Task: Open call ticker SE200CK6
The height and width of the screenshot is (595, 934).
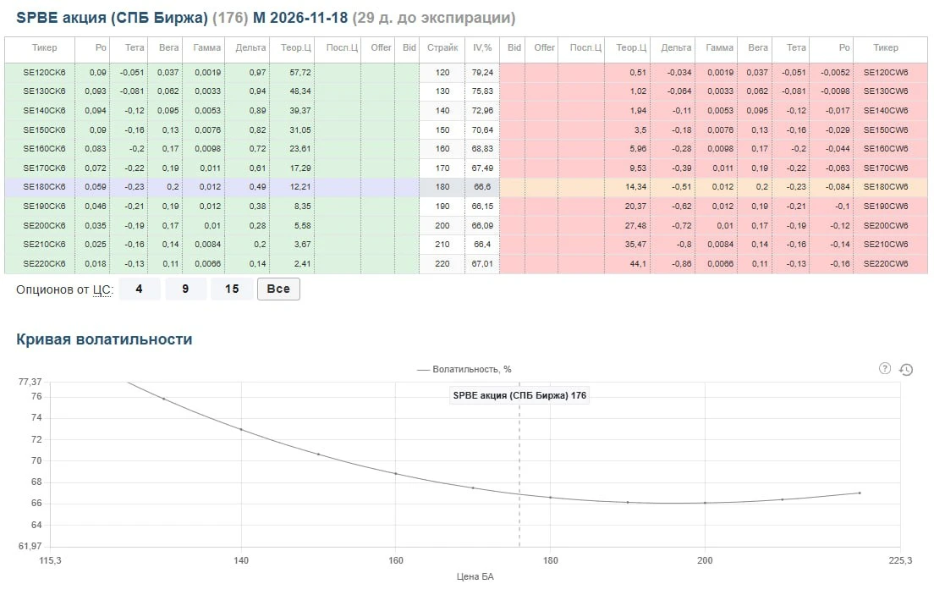Action: pyautogui.click(x=44, y=225)
